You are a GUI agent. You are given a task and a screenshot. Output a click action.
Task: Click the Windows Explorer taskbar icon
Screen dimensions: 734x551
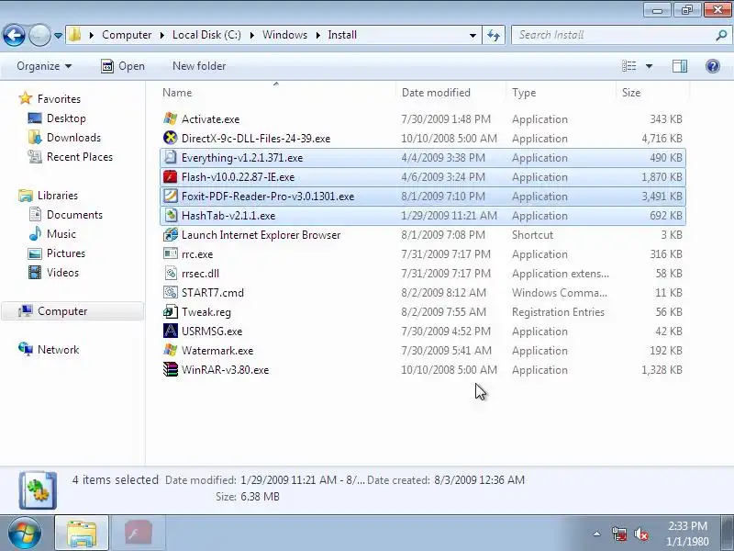(82, 534)
